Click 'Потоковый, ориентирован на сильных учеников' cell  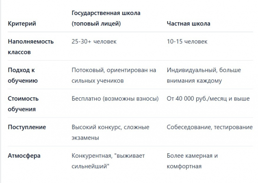click(x=114, y=75)
